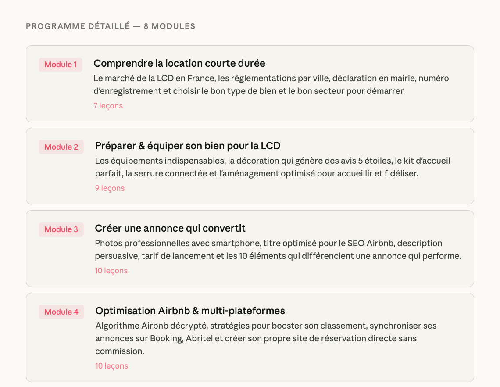Select the Module 4 badge
The image size is (500, 387).
(x=61, y=312)
